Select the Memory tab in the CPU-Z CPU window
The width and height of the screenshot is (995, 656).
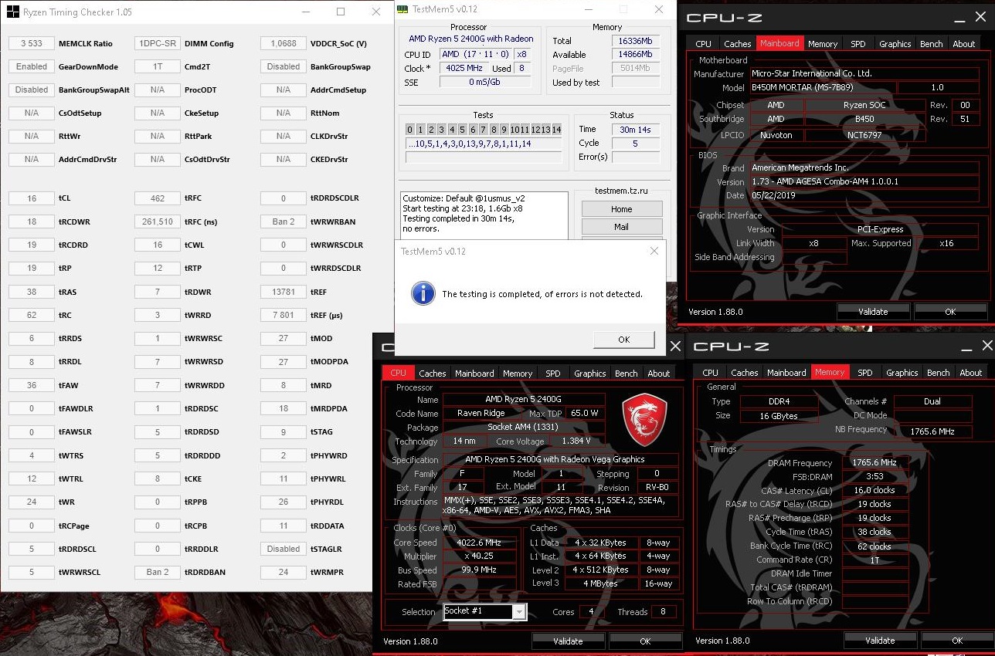point(518,373)
